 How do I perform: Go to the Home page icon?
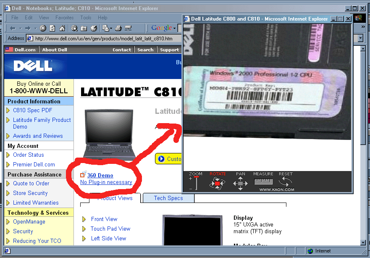click(62, 28)
